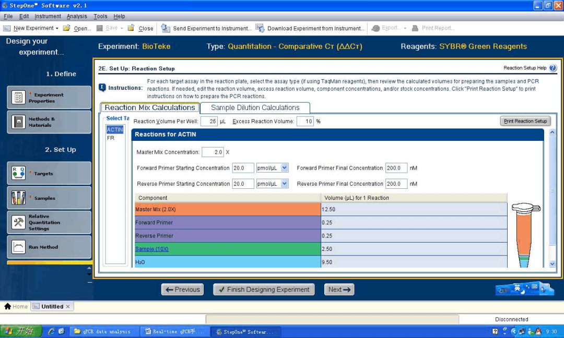Open the Experiment Properties panel icon

[19, 98]
